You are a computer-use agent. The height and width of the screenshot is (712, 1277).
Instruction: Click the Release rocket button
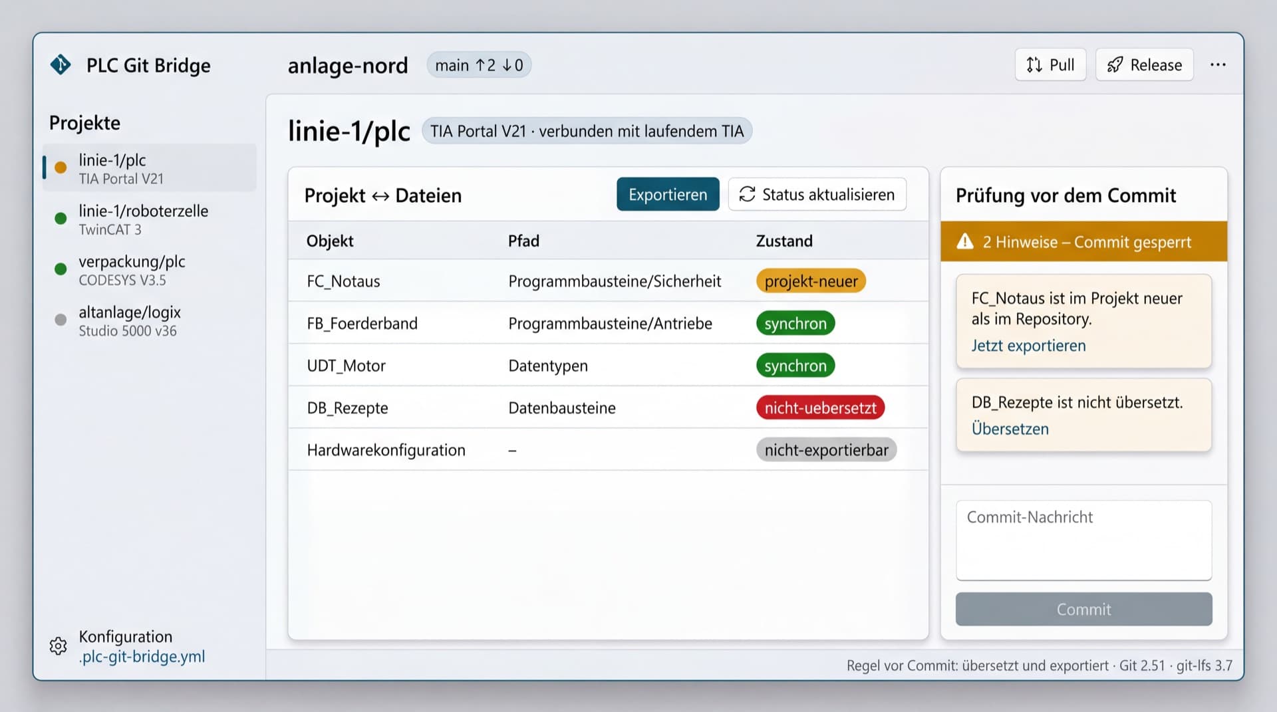pyautogui.click(x=1144, y=64)
